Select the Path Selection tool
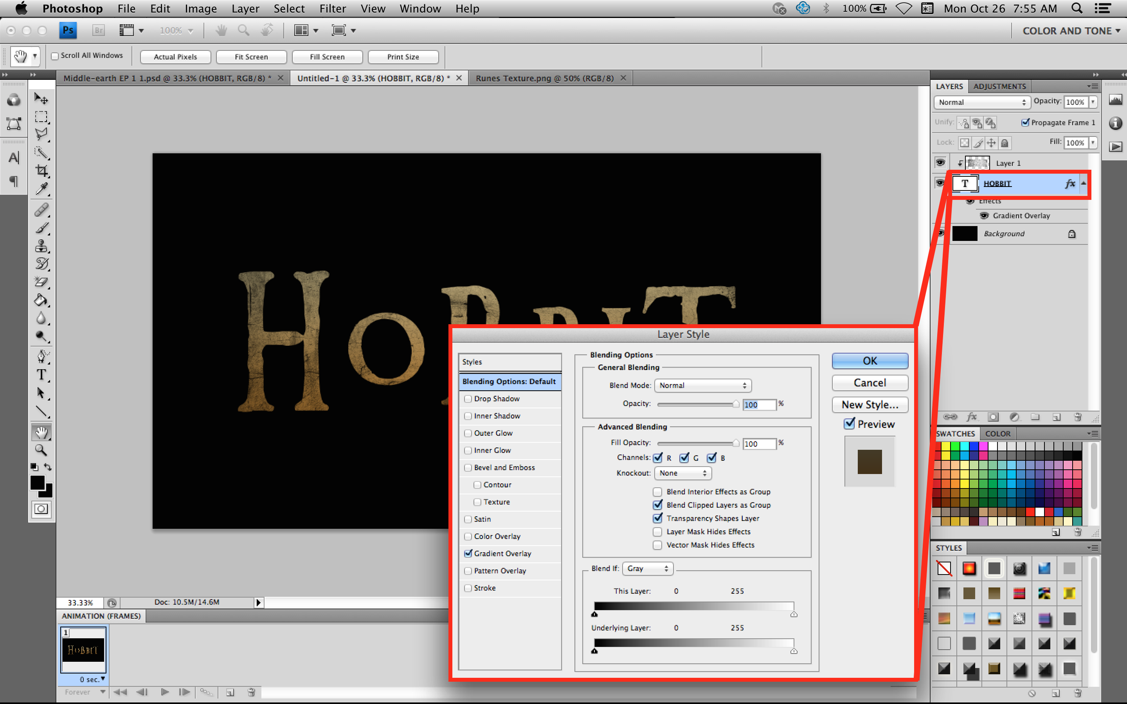This screenshot has height=704, width=1127. tap(41, 393)
